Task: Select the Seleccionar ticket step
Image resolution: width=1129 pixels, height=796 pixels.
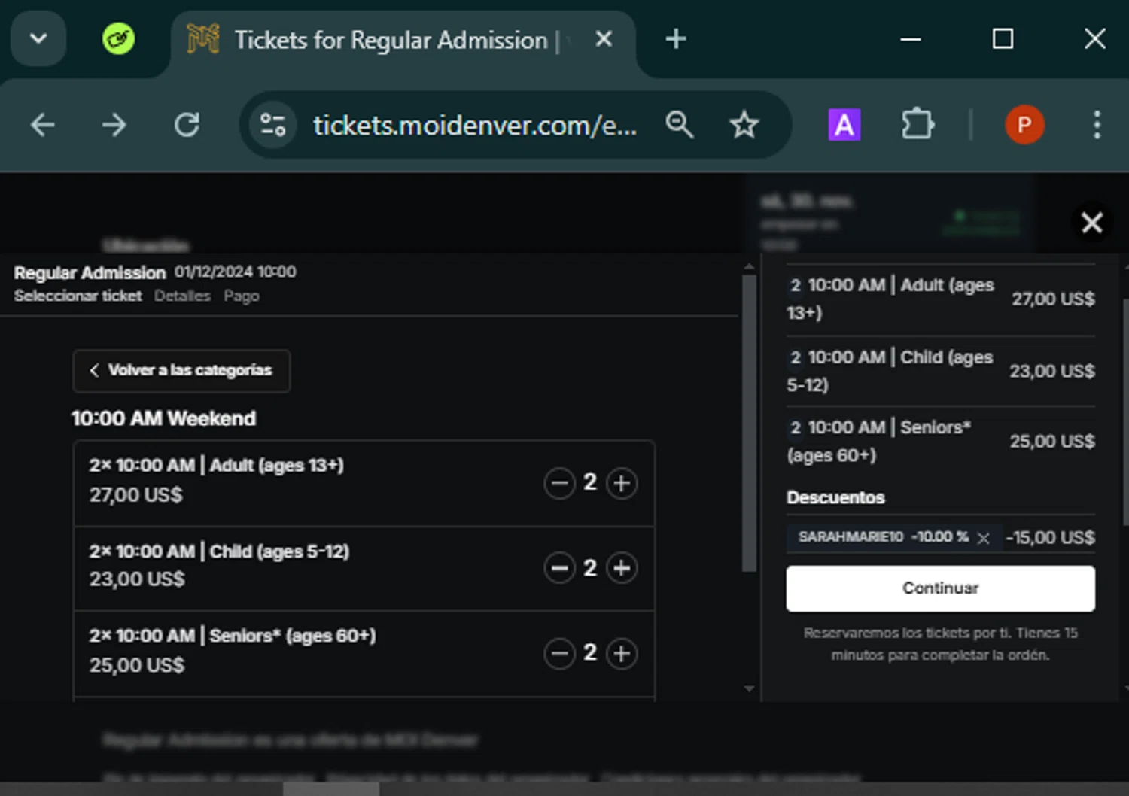Action: click(x=78, y=296)
